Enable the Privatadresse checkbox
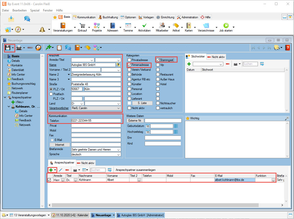 tap(129, 60)
